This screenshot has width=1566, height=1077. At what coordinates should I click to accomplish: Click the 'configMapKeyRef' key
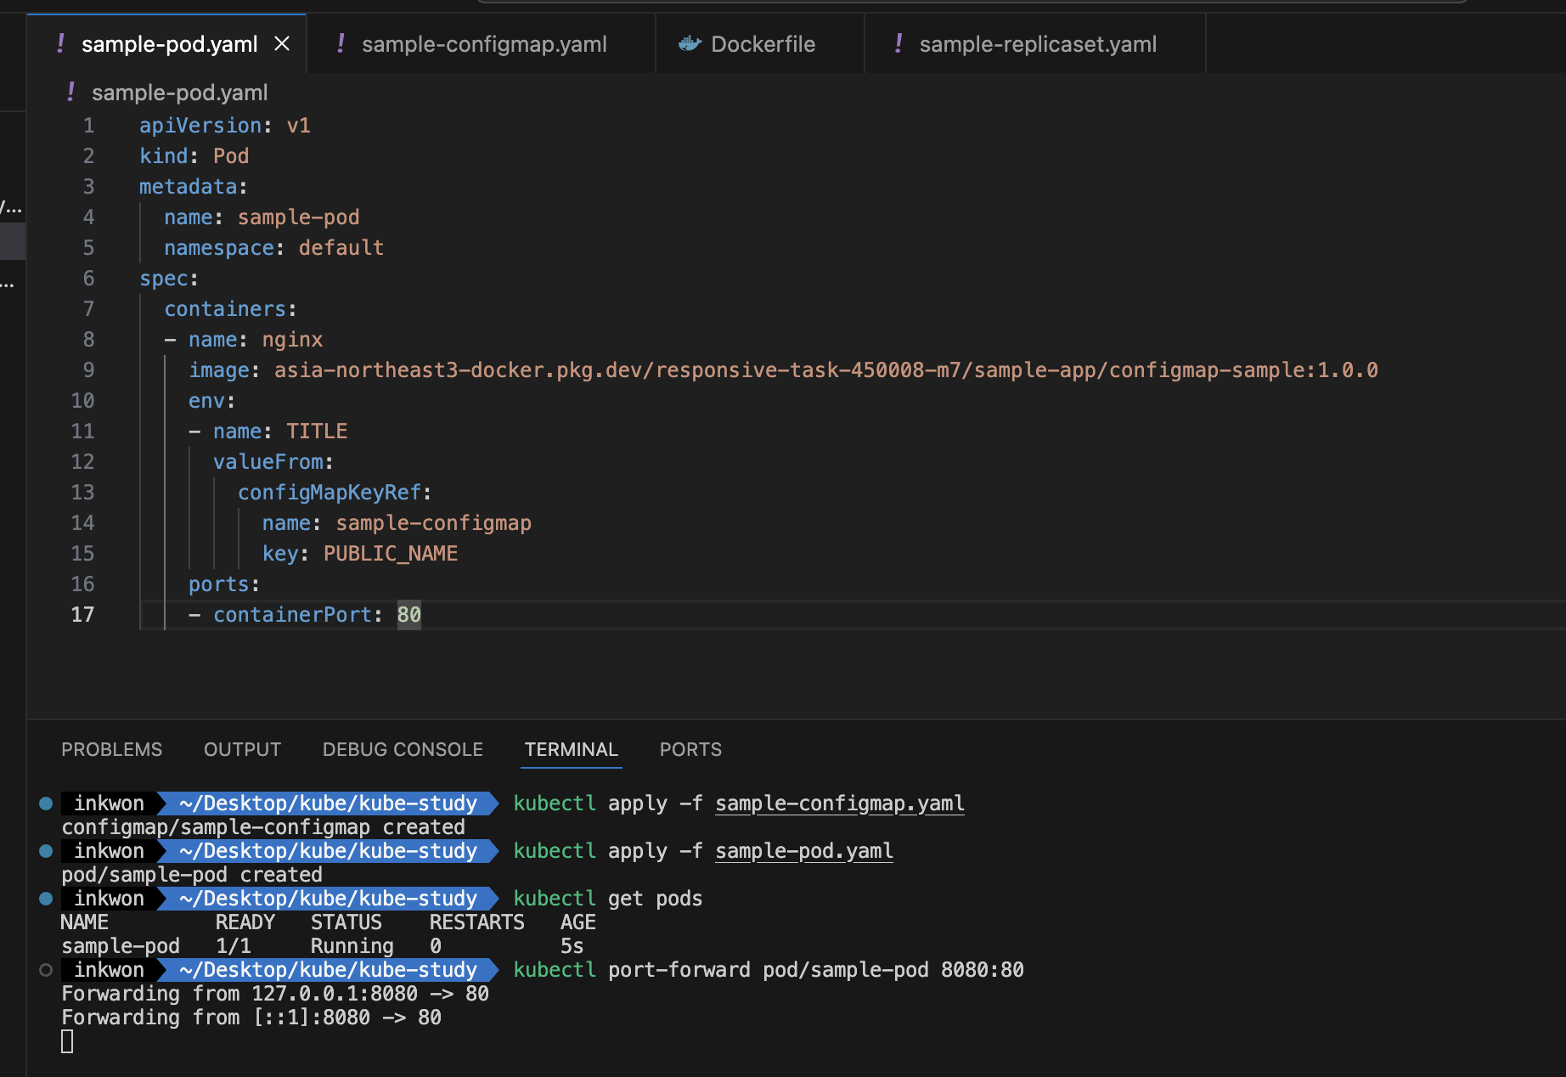pyautogui.click(x=329, y=493)
